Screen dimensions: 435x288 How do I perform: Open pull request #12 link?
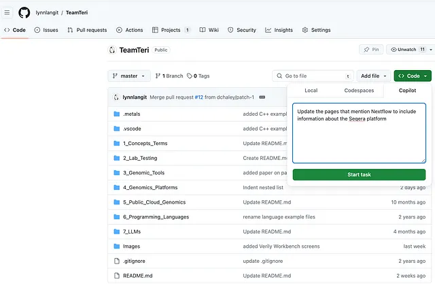[x=199, y=97]
